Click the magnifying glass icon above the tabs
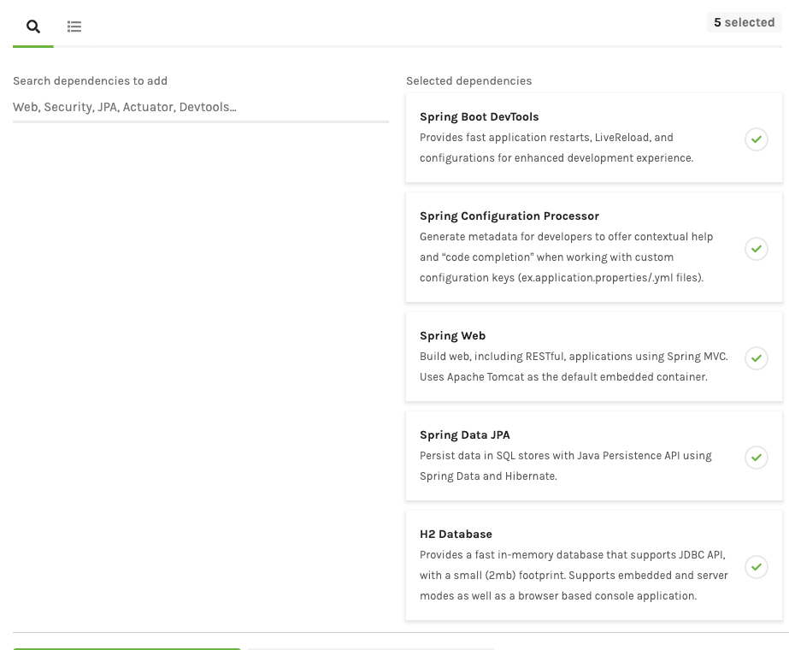This screenshot has width=789, height=650. [32, 27]
